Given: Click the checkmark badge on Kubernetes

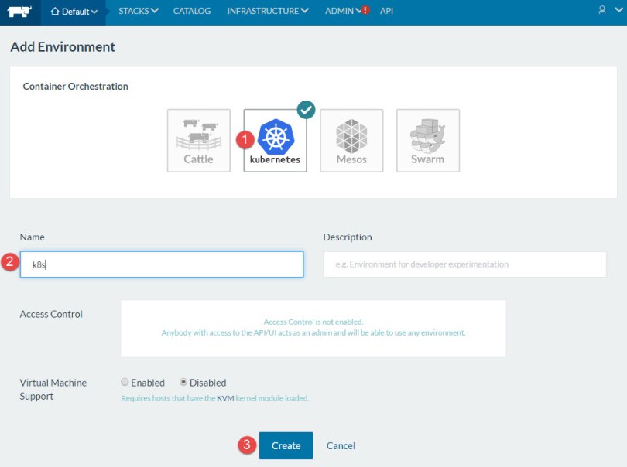Looking at the screenshot, I should 307,110.
